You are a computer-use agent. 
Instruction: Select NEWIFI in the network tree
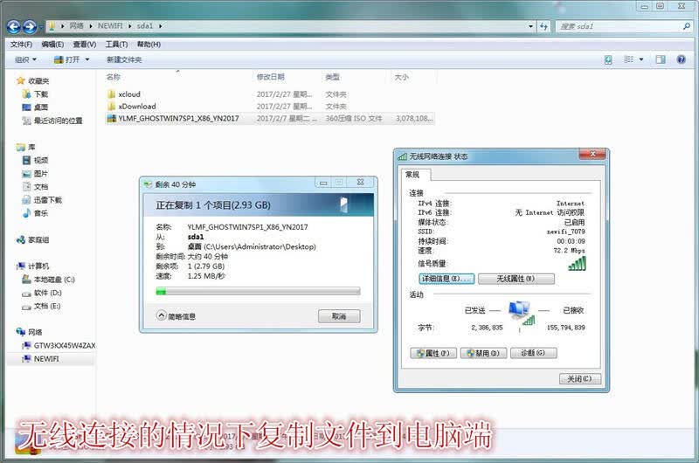46,359
